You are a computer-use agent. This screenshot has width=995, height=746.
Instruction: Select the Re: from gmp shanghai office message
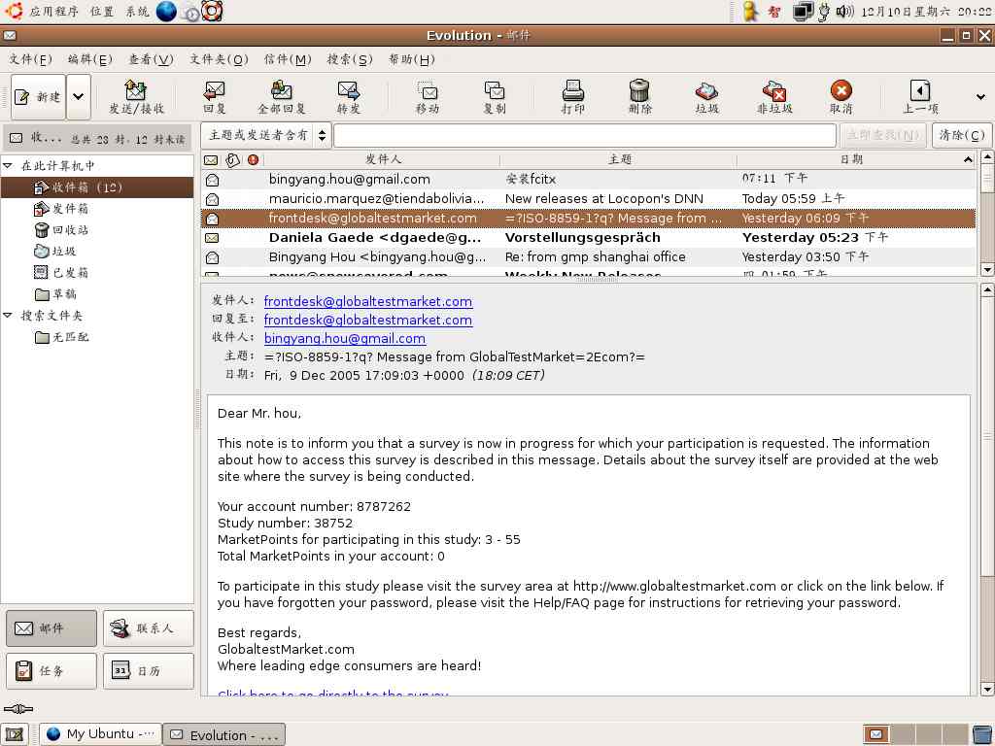click(x=589, y=256)
